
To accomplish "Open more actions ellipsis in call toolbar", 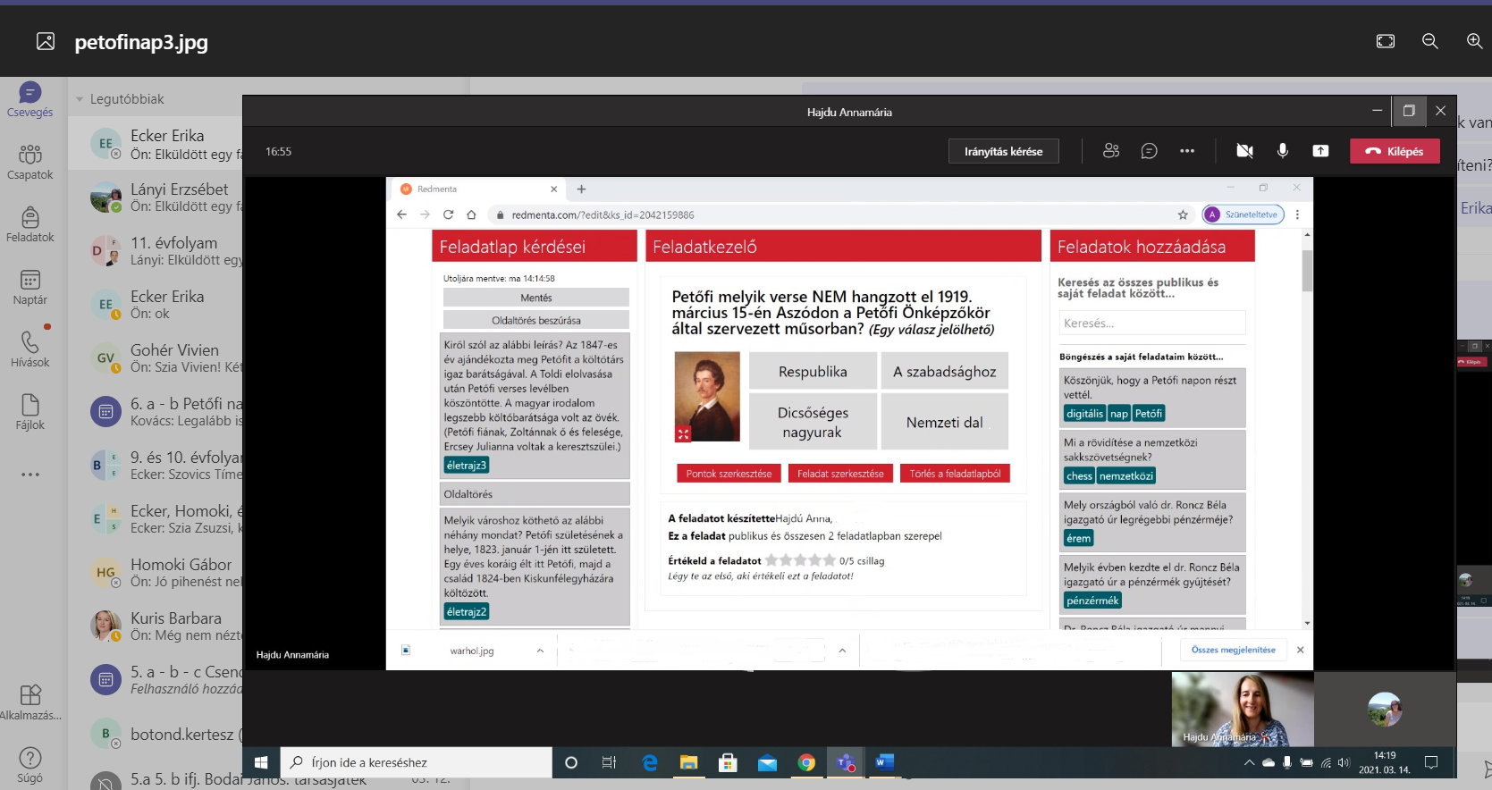I will pos(1187,151).
